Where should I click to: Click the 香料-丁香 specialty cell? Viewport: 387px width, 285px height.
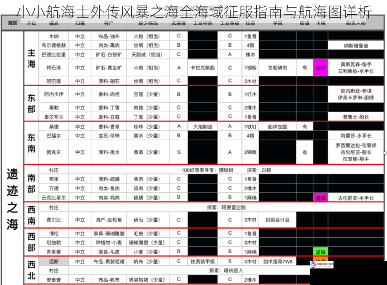[109, 108]
